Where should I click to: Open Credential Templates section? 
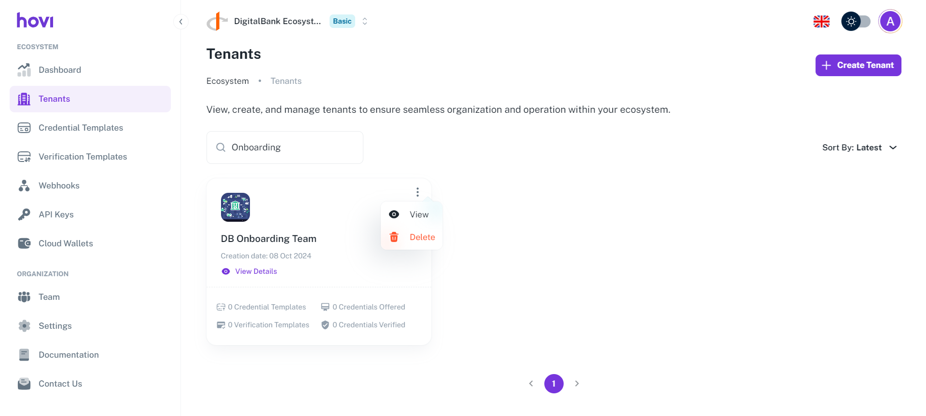pyautogui.click(x=81, y=128)
